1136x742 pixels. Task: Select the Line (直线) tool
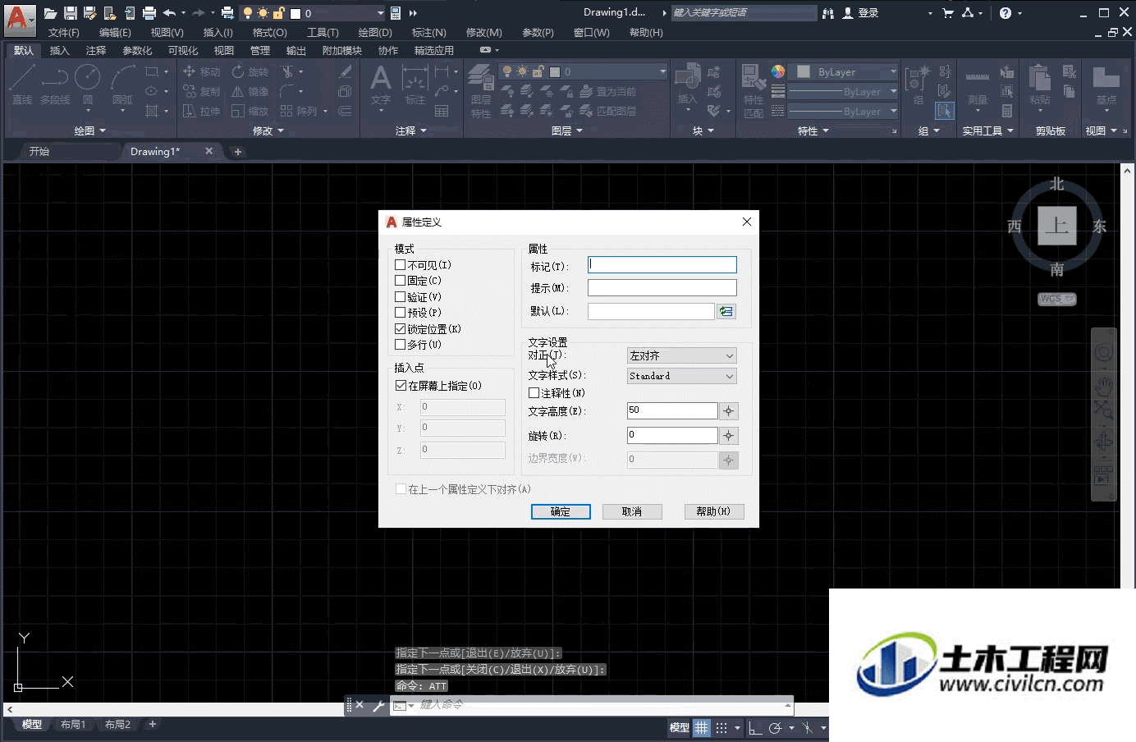pyautogui.click(x=22, y=85)
